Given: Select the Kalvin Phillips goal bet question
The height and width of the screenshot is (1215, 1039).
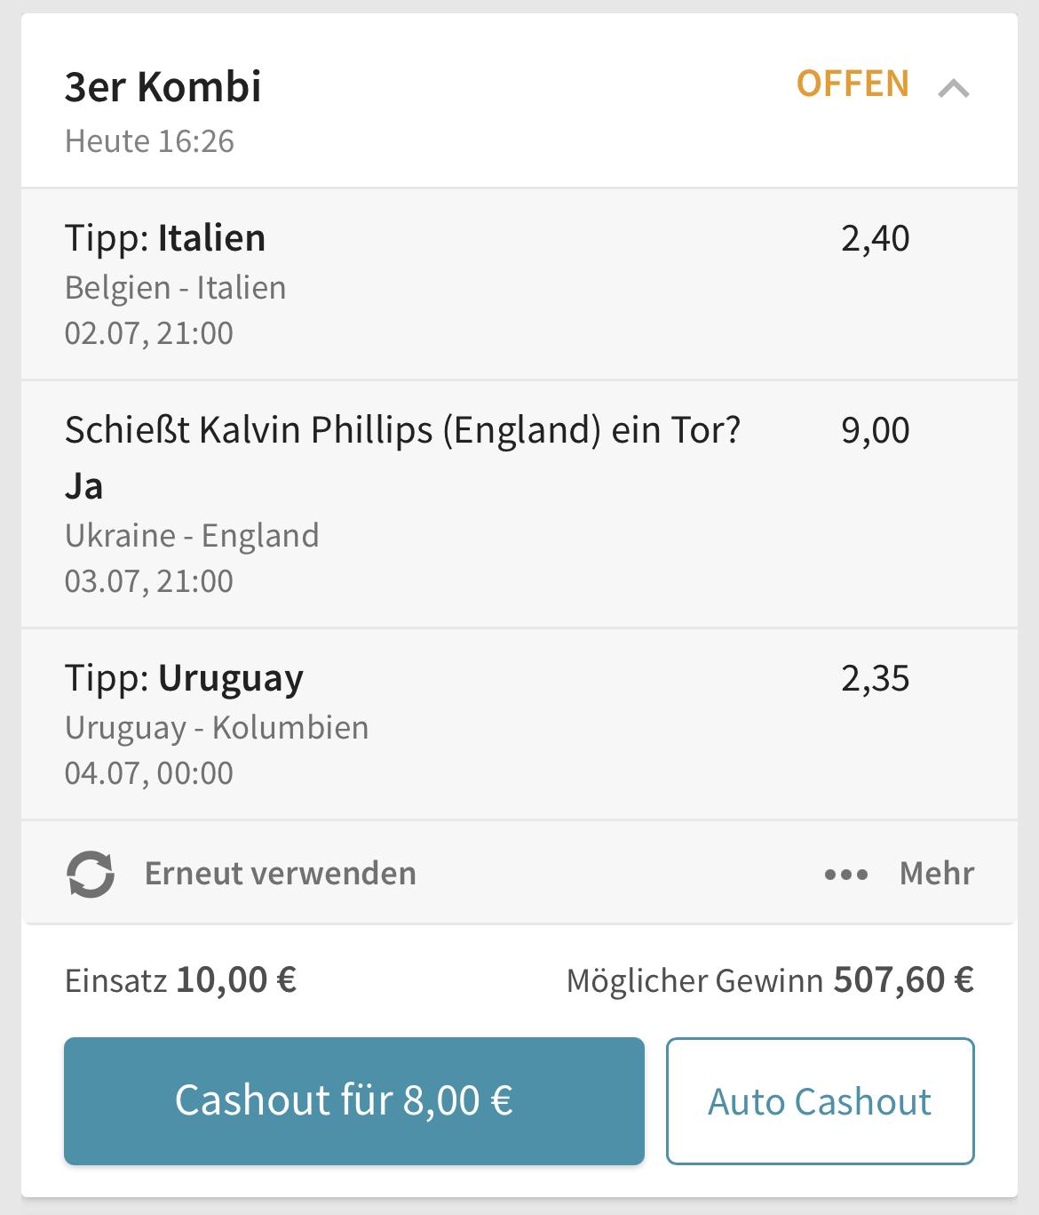Looking at the screenshot, I should tap(403, 430).
